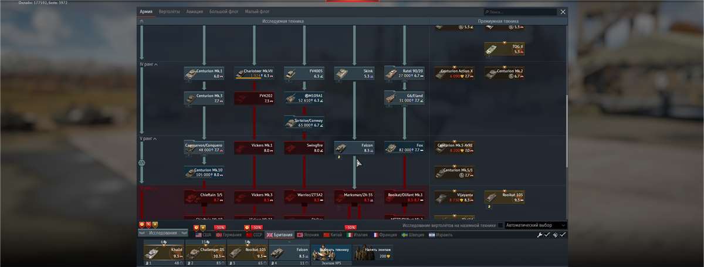Select the Франция nation flag
The width and height of the screenshot is (704, 267).
(384, 235)
